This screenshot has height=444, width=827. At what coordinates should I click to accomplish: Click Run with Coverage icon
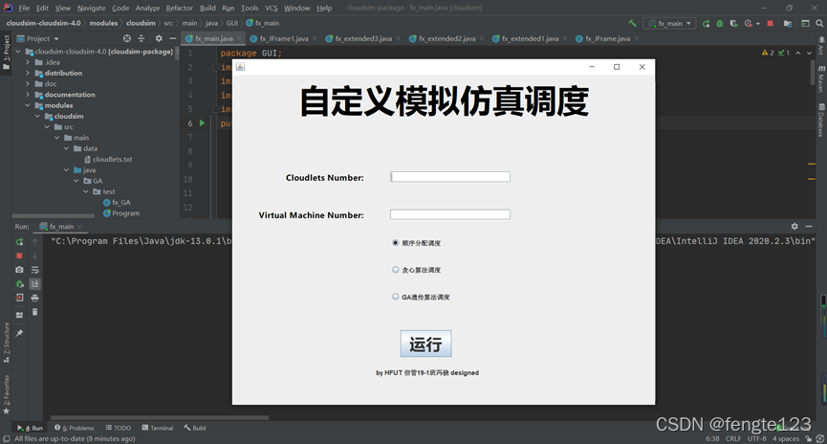coord(733,23)
